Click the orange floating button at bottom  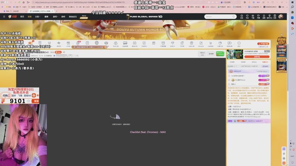point(284,163)
